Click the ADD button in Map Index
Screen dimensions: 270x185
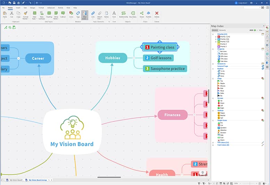(252, 30)
